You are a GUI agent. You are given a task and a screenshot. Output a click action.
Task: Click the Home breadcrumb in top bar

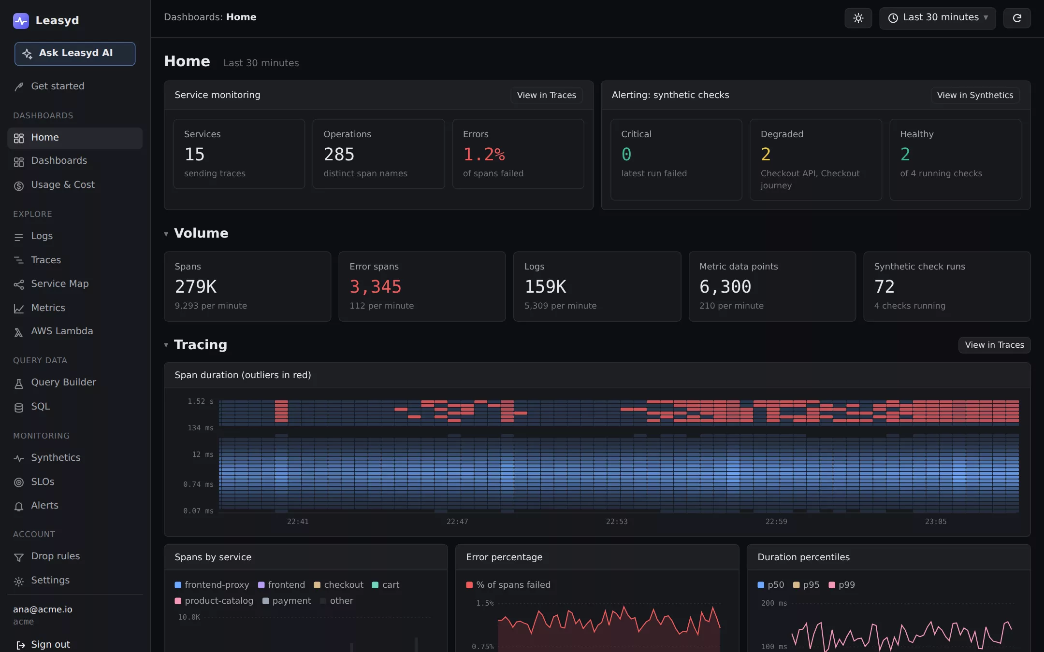241,17
